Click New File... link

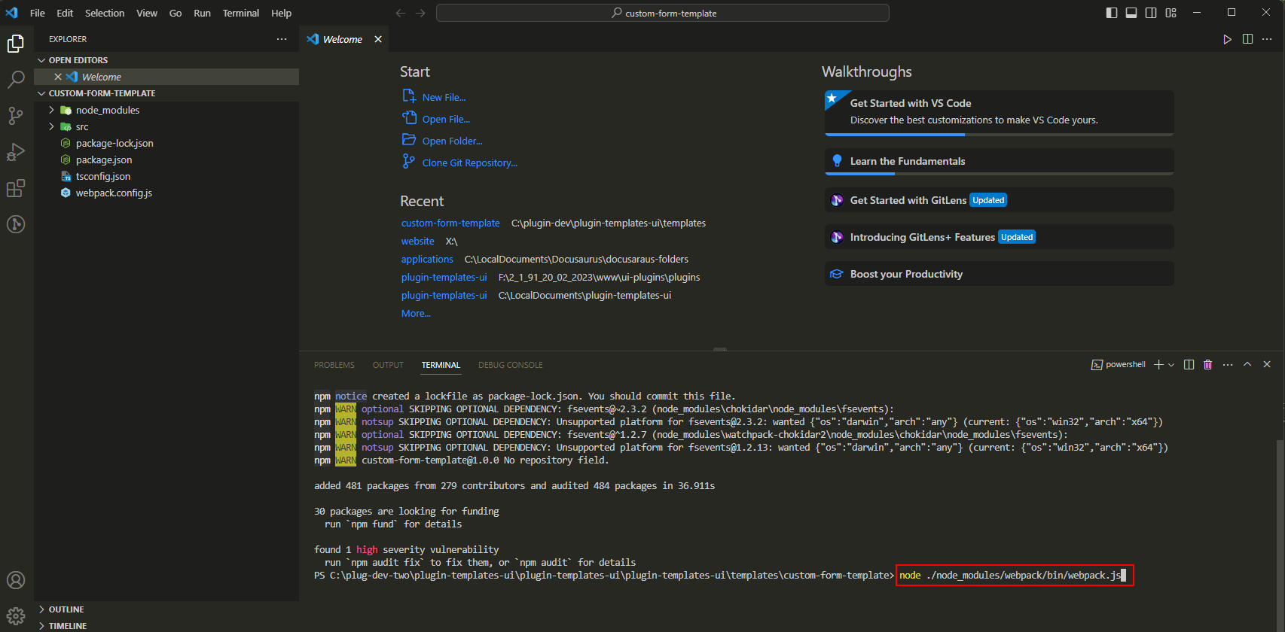point(444,97)
